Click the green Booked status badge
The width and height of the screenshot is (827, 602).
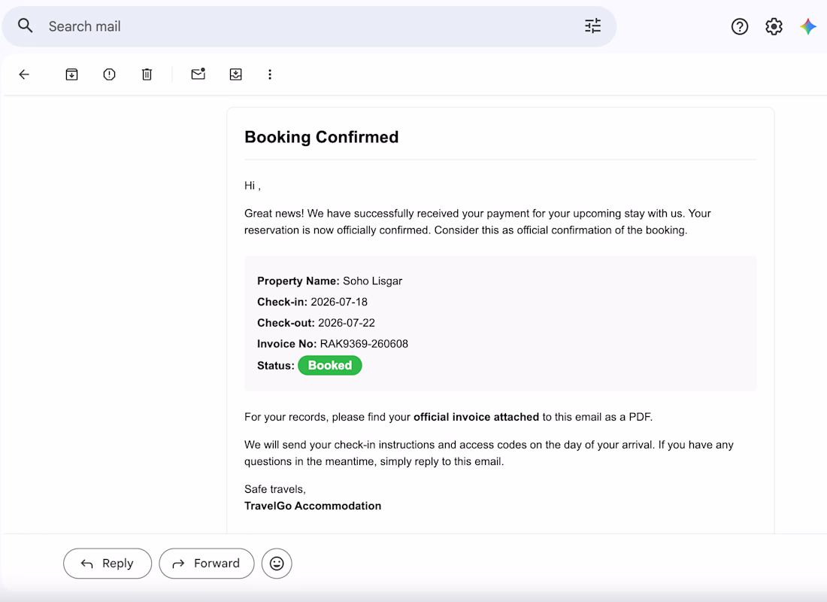point(330,366)
